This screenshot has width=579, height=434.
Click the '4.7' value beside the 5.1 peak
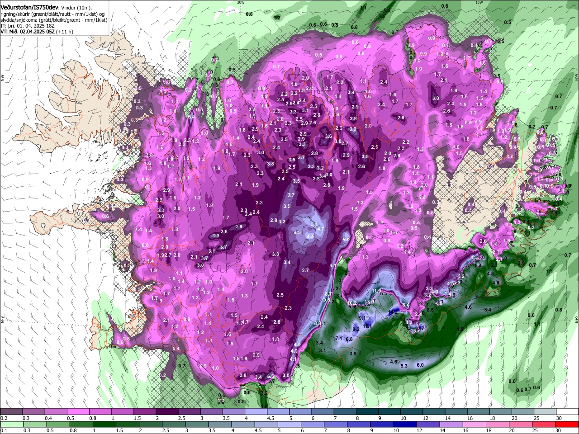point(321,229)
